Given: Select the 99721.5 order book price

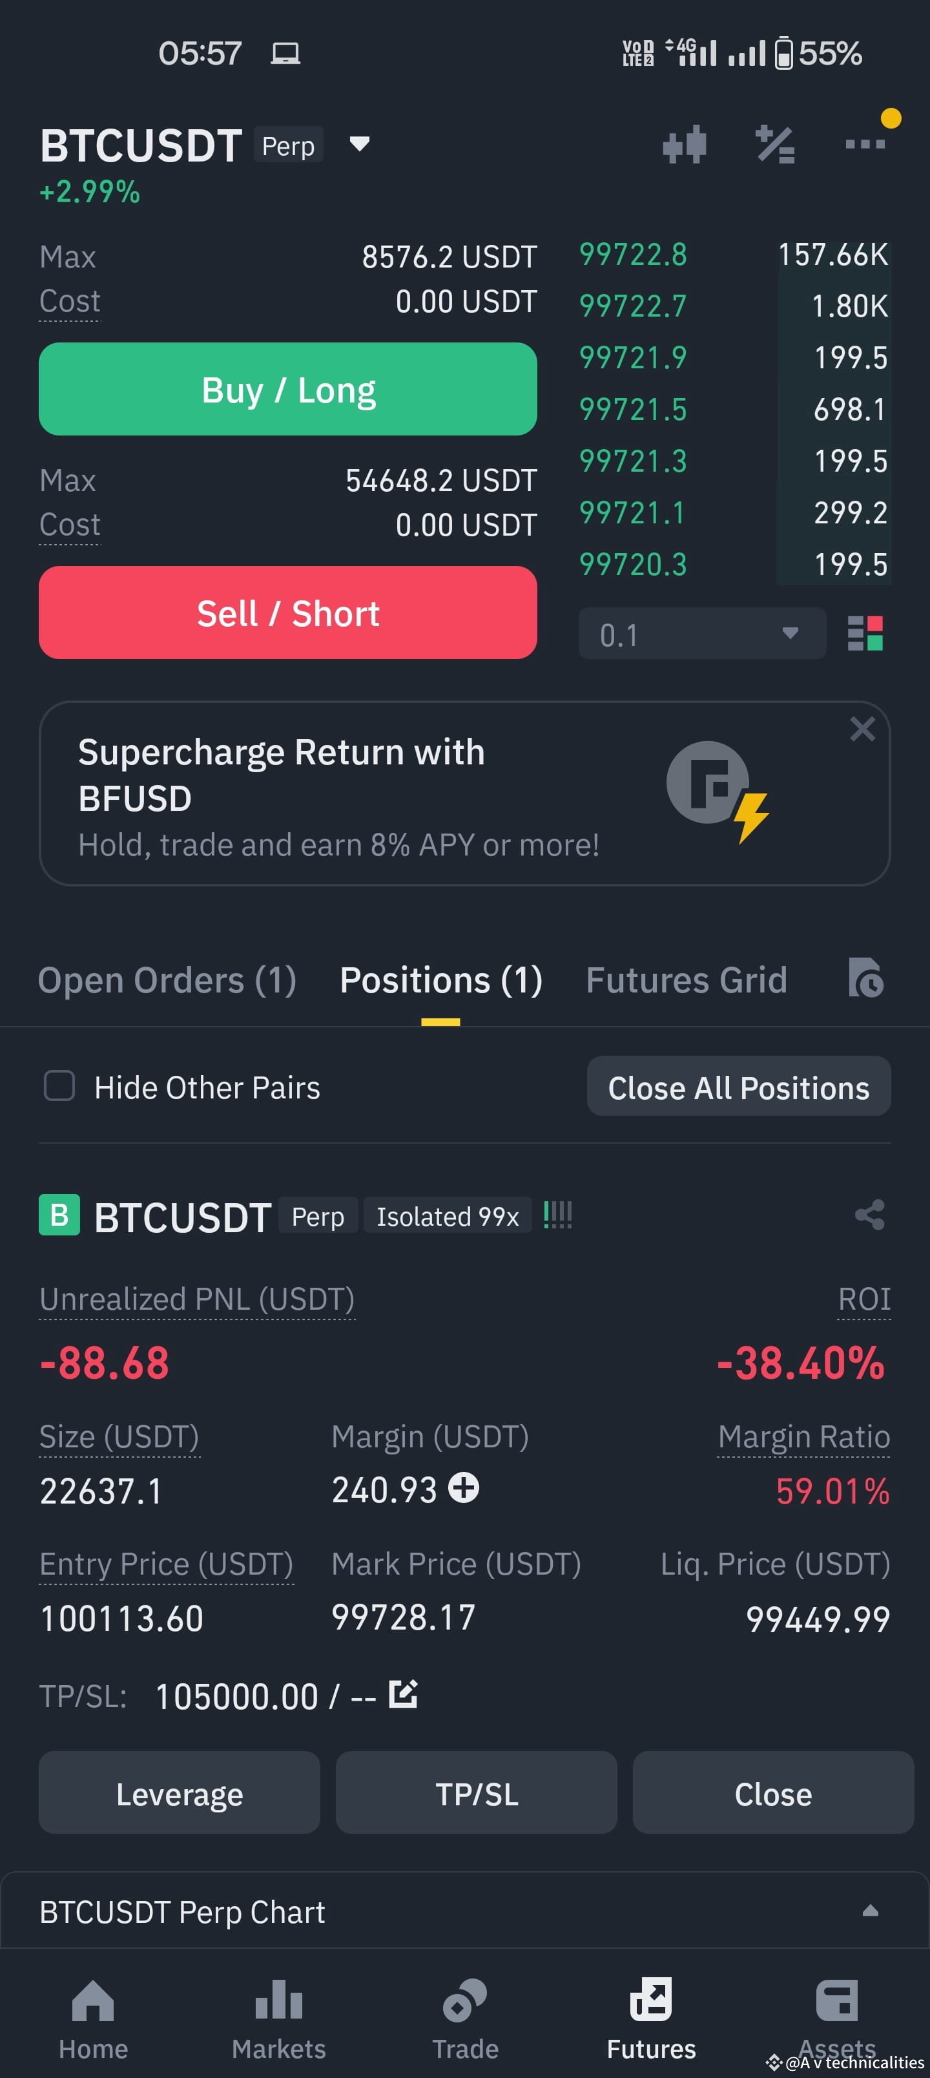Looking at the screenshot, I should pos(632,410).
